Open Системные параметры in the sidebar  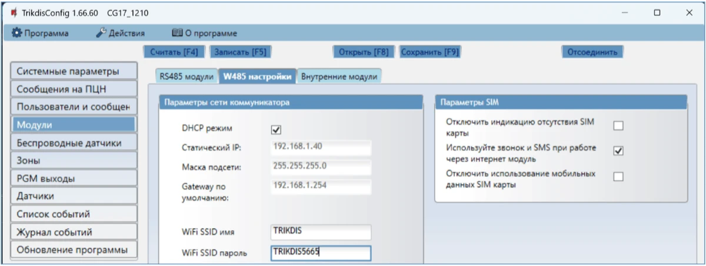pyautogui.click(x=74, y=71)
